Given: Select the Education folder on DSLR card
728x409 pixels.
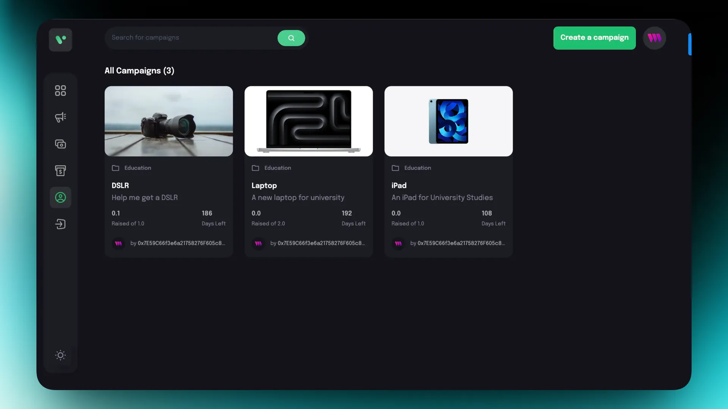Looking at the screenshot, I should [132, 168].
